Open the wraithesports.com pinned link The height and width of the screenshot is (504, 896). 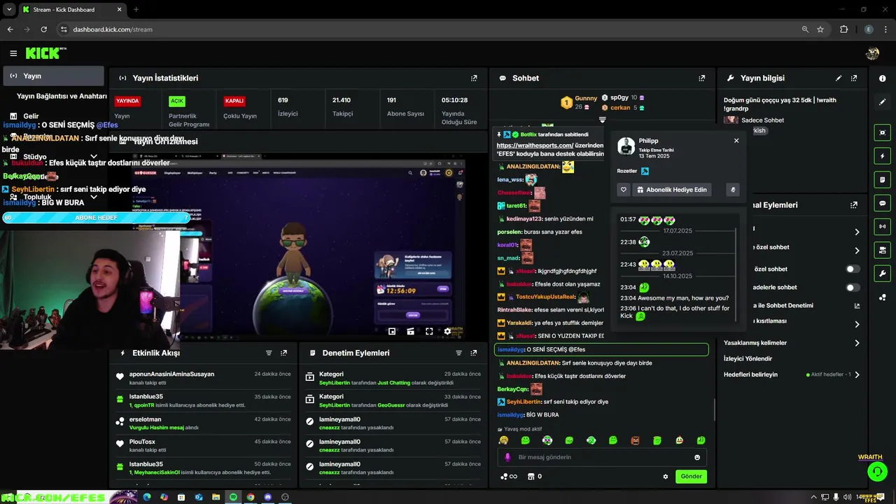(535, 146)
